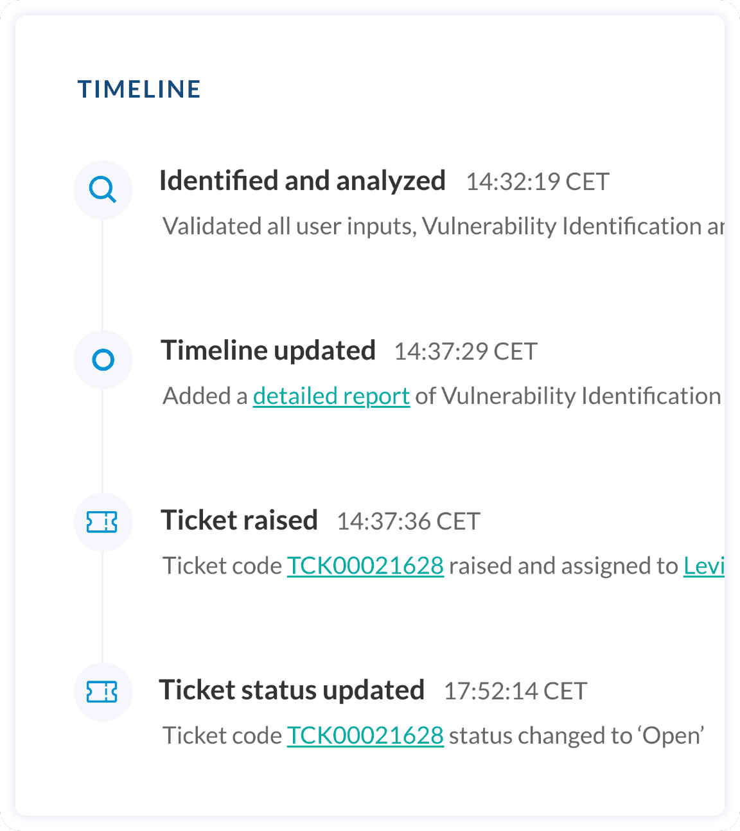Click the status changed to 'Open' text
Viewport: 740px width, 831px height.
[576, 735]
